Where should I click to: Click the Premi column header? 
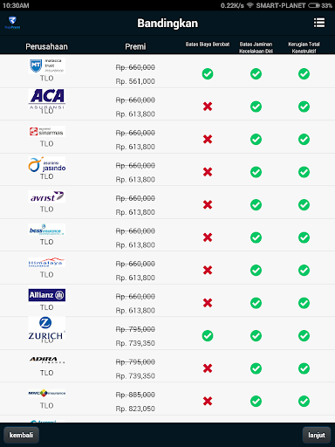coord(135,46)
